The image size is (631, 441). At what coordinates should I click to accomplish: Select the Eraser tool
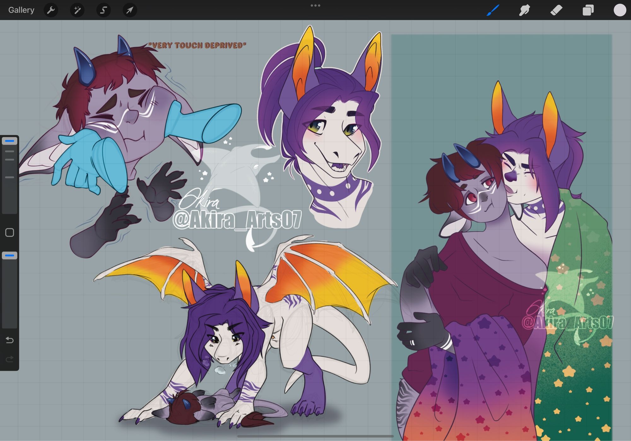557,10
